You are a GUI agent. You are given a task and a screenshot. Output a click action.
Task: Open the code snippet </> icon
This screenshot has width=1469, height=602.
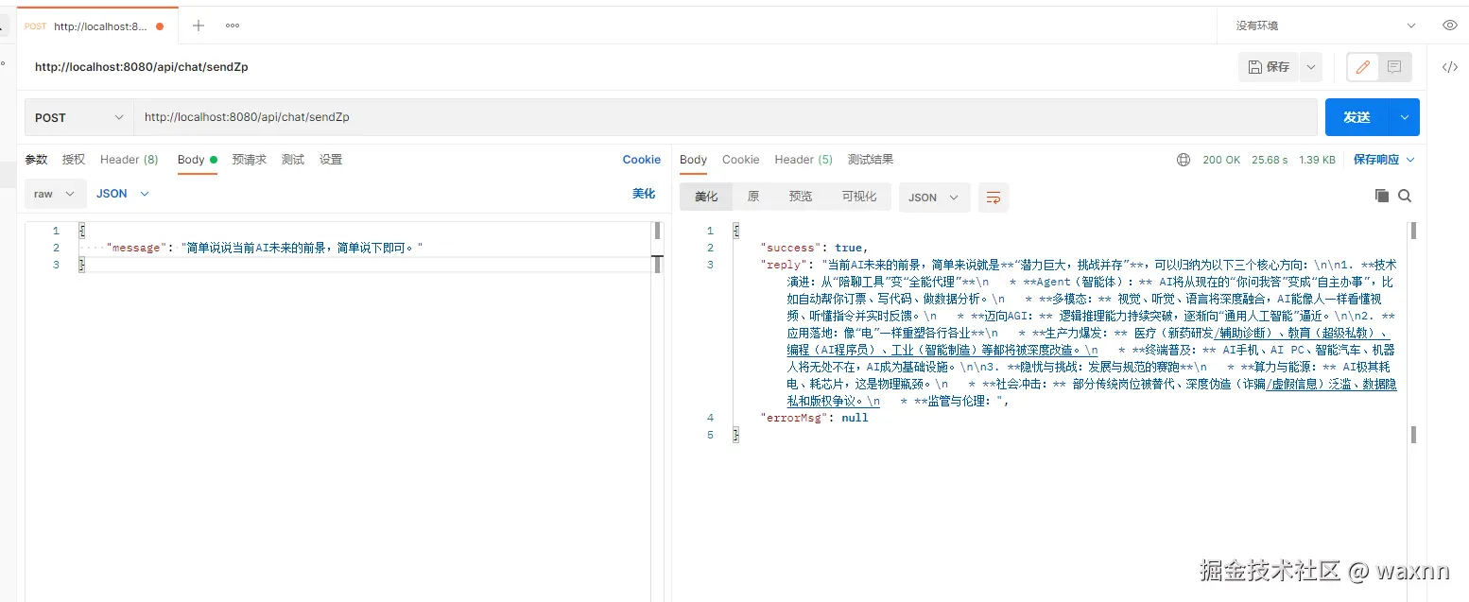[1449, 67]
